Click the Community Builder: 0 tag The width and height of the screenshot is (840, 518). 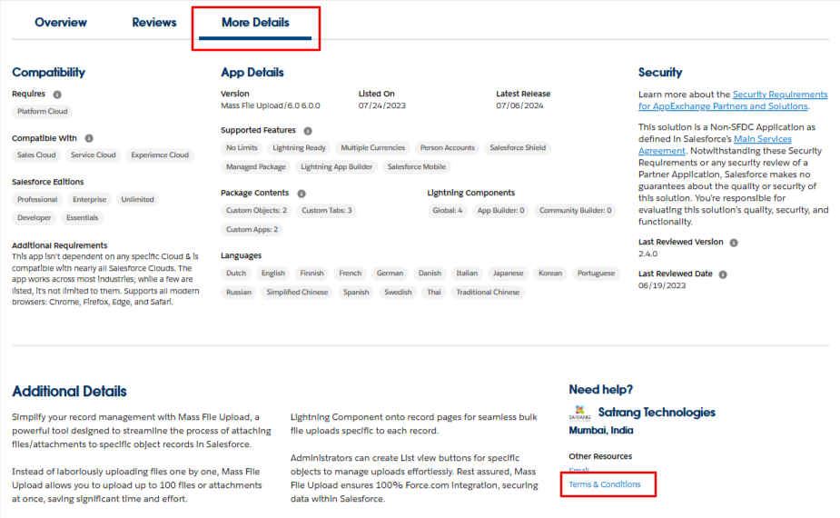576,211
